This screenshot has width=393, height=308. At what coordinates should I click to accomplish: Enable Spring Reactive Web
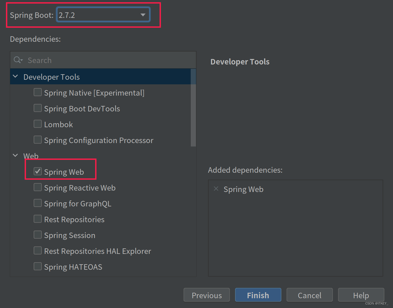pyautogui.click(x=38, y=187)
